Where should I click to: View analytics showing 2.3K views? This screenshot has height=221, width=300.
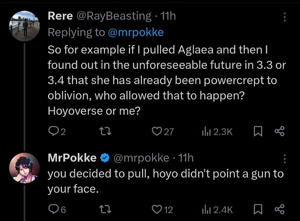pos(217,132)
